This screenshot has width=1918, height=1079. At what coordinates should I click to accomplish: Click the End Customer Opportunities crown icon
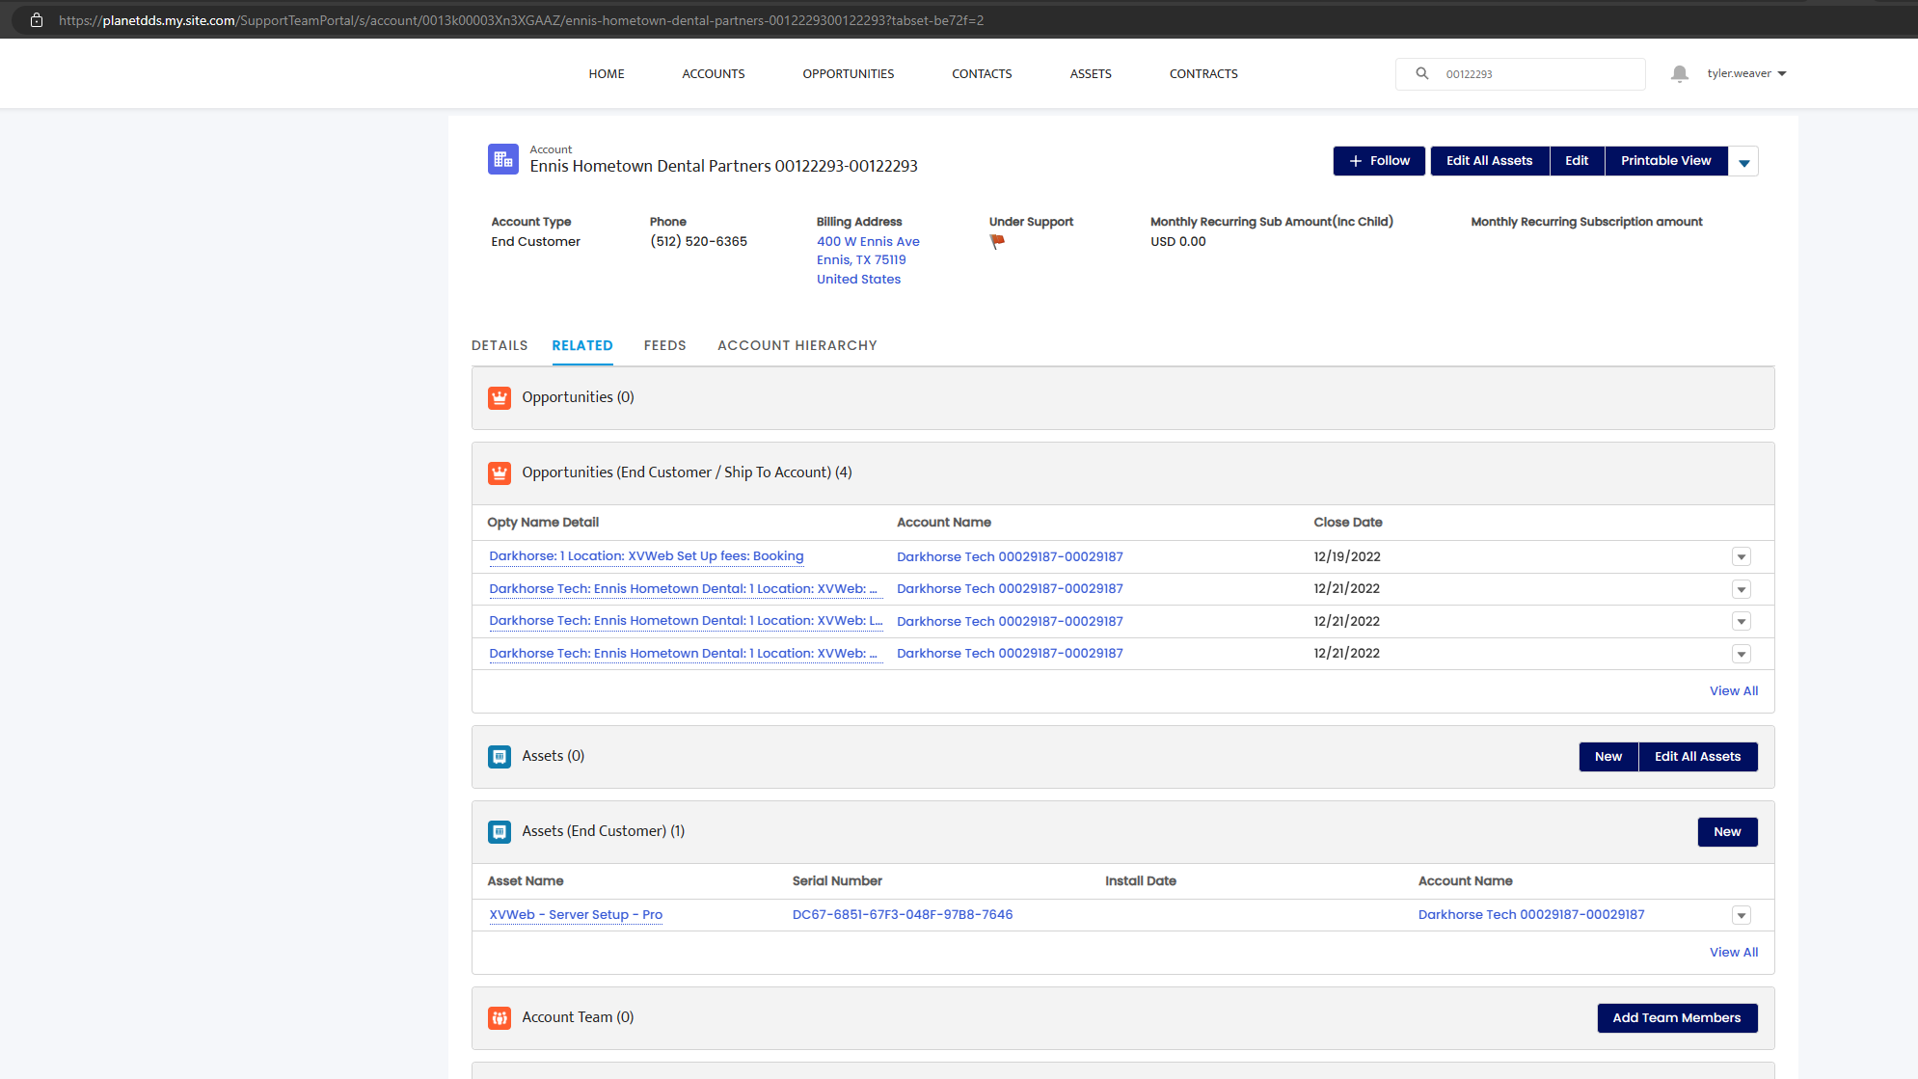(x=500, y=473)
